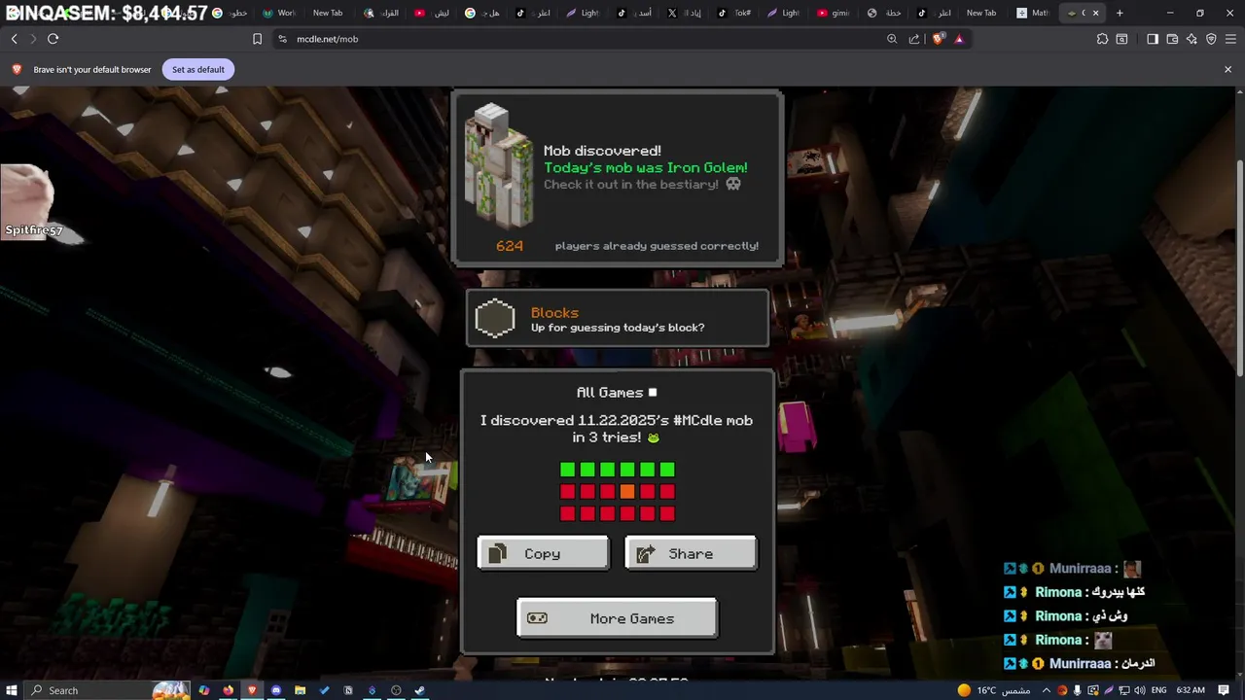Open File Explorer from taskbar

pos(301,690)
